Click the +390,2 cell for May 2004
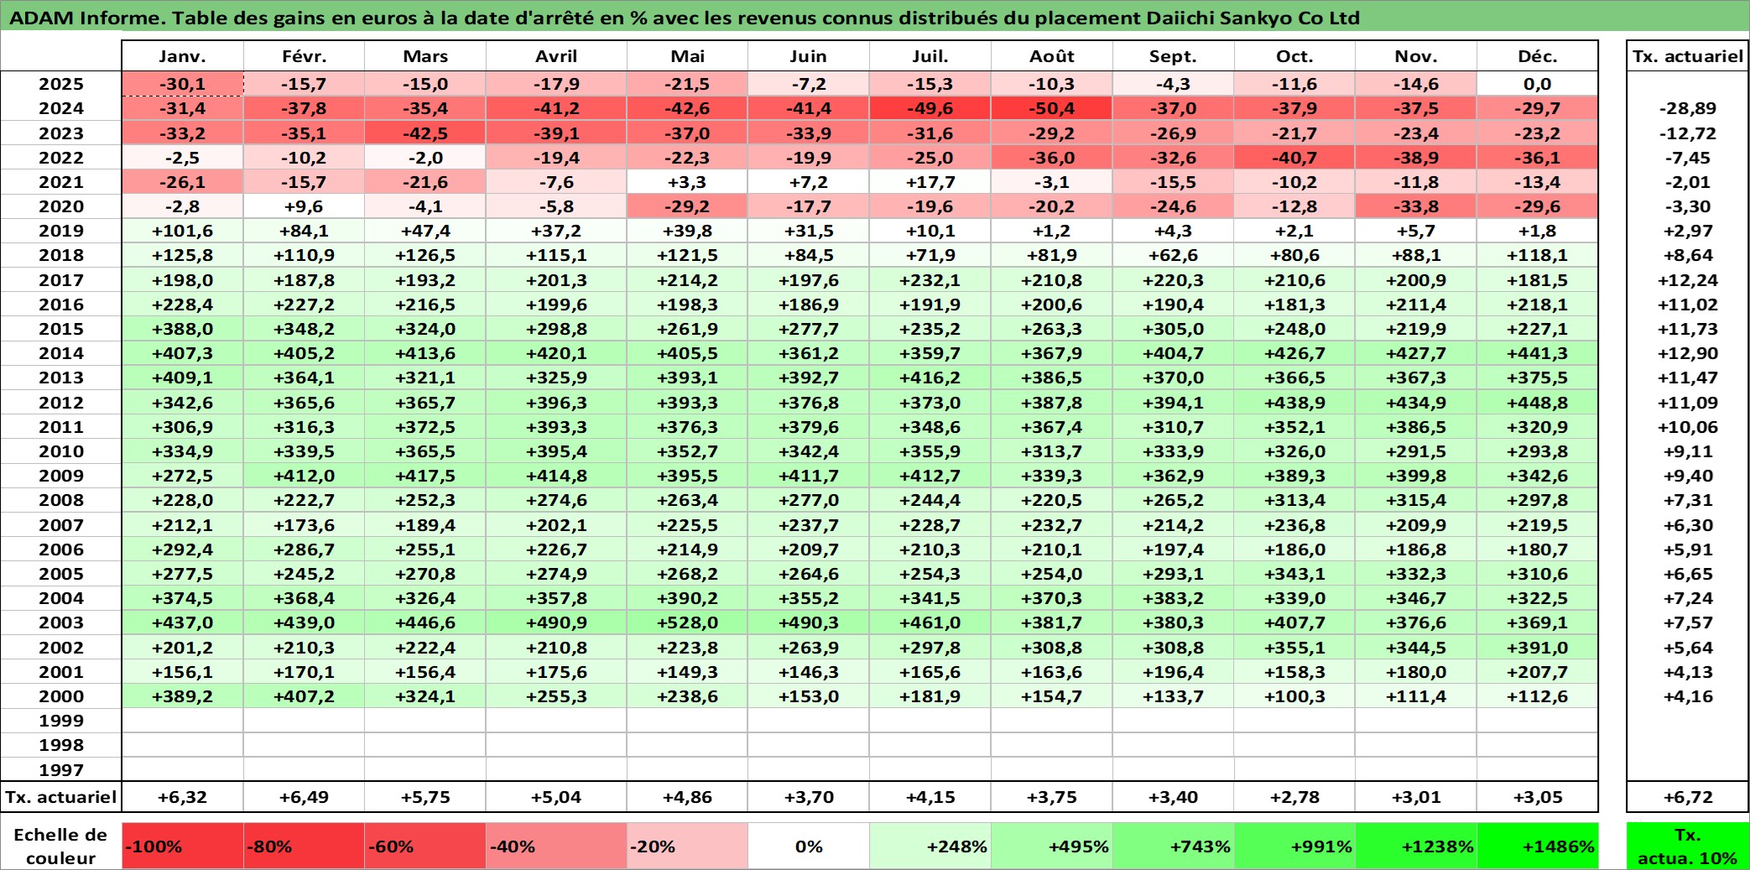 [687, 598]
